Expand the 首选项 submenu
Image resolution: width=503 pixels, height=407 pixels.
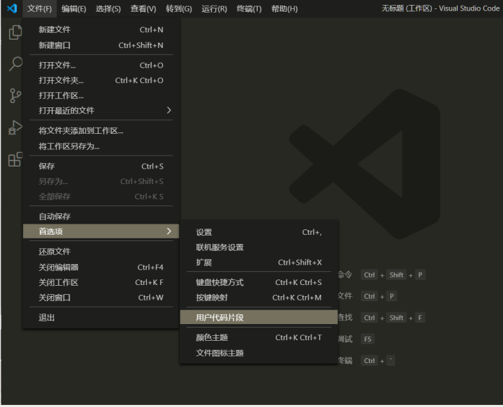pos(101,231)
